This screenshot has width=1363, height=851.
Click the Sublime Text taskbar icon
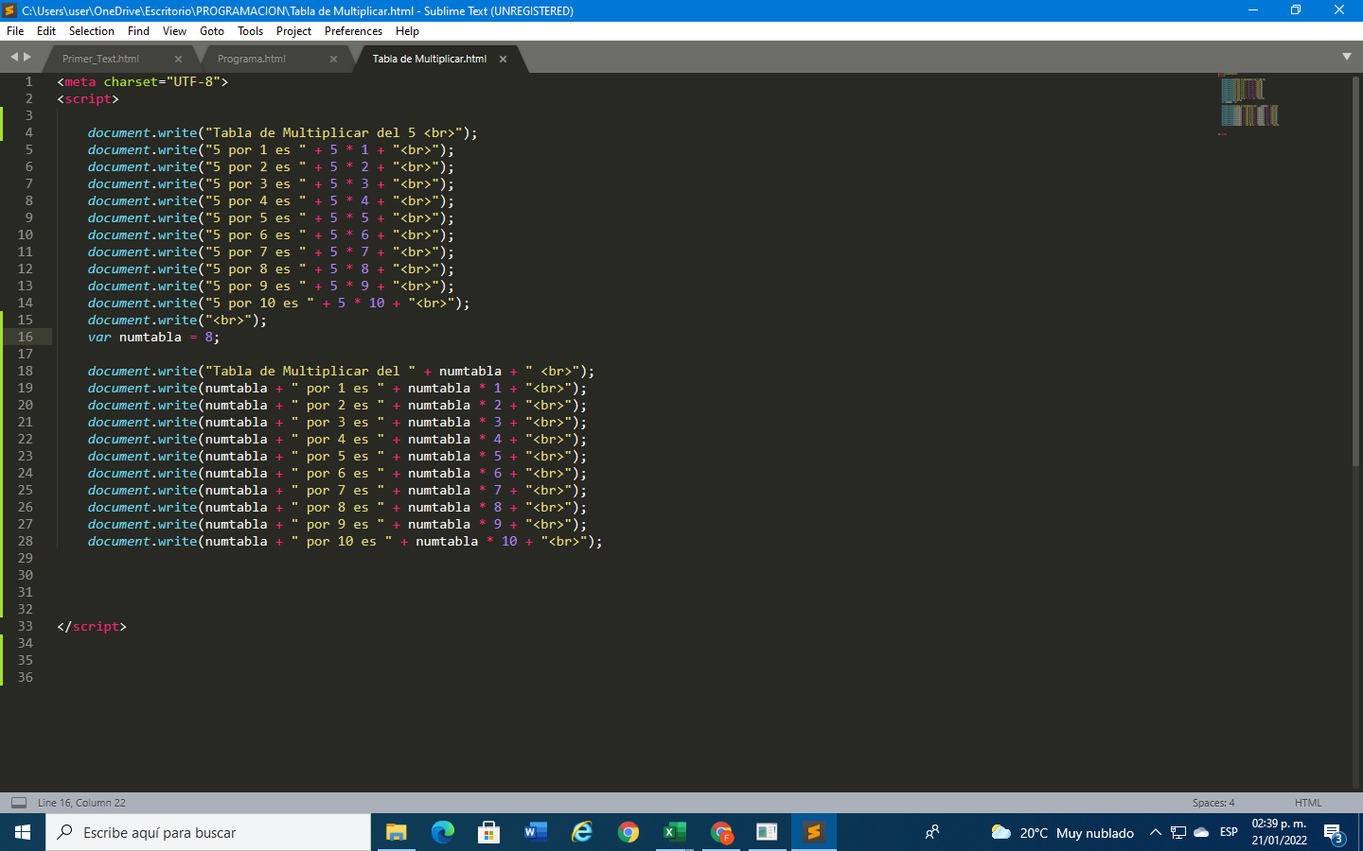[813, 832]
